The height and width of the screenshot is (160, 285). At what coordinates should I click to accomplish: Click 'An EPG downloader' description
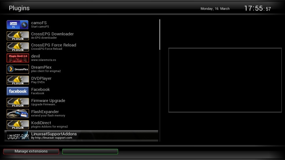pos(44,38)
